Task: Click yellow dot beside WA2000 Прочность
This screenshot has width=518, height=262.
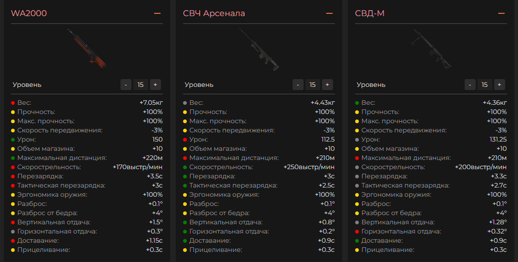Action: pyautogui.click(x=13, y=112)
